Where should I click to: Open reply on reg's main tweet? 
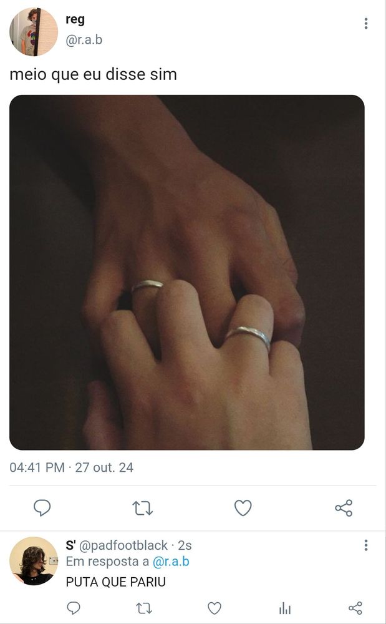[42, 508]
